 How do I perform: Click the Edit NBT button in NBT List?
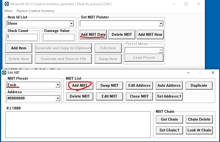click(x=109, y=96)
